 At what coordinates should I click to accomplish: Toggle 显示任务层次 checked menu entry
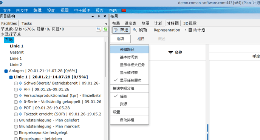coord(129,80)
